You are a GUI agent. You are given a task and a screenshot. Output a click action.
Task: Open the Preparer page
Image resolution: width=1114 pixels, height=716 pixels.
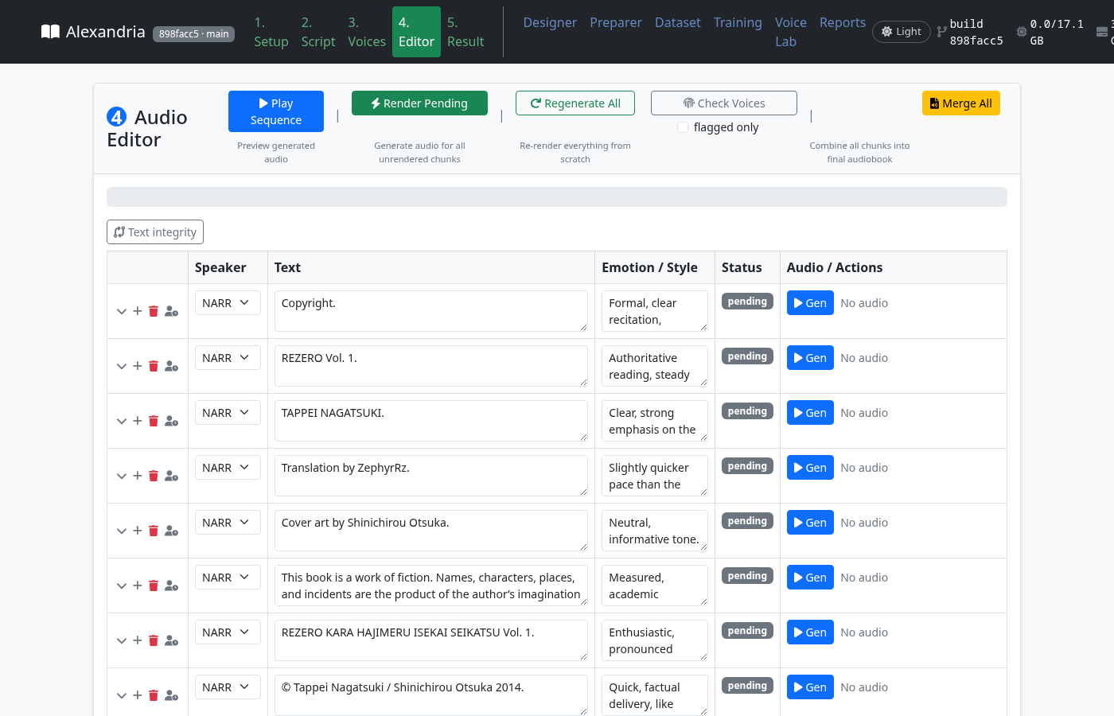(x=616, y=22)
